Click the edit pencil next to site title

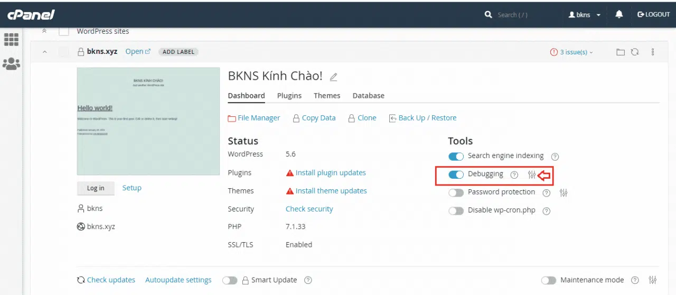click(333, 77)
